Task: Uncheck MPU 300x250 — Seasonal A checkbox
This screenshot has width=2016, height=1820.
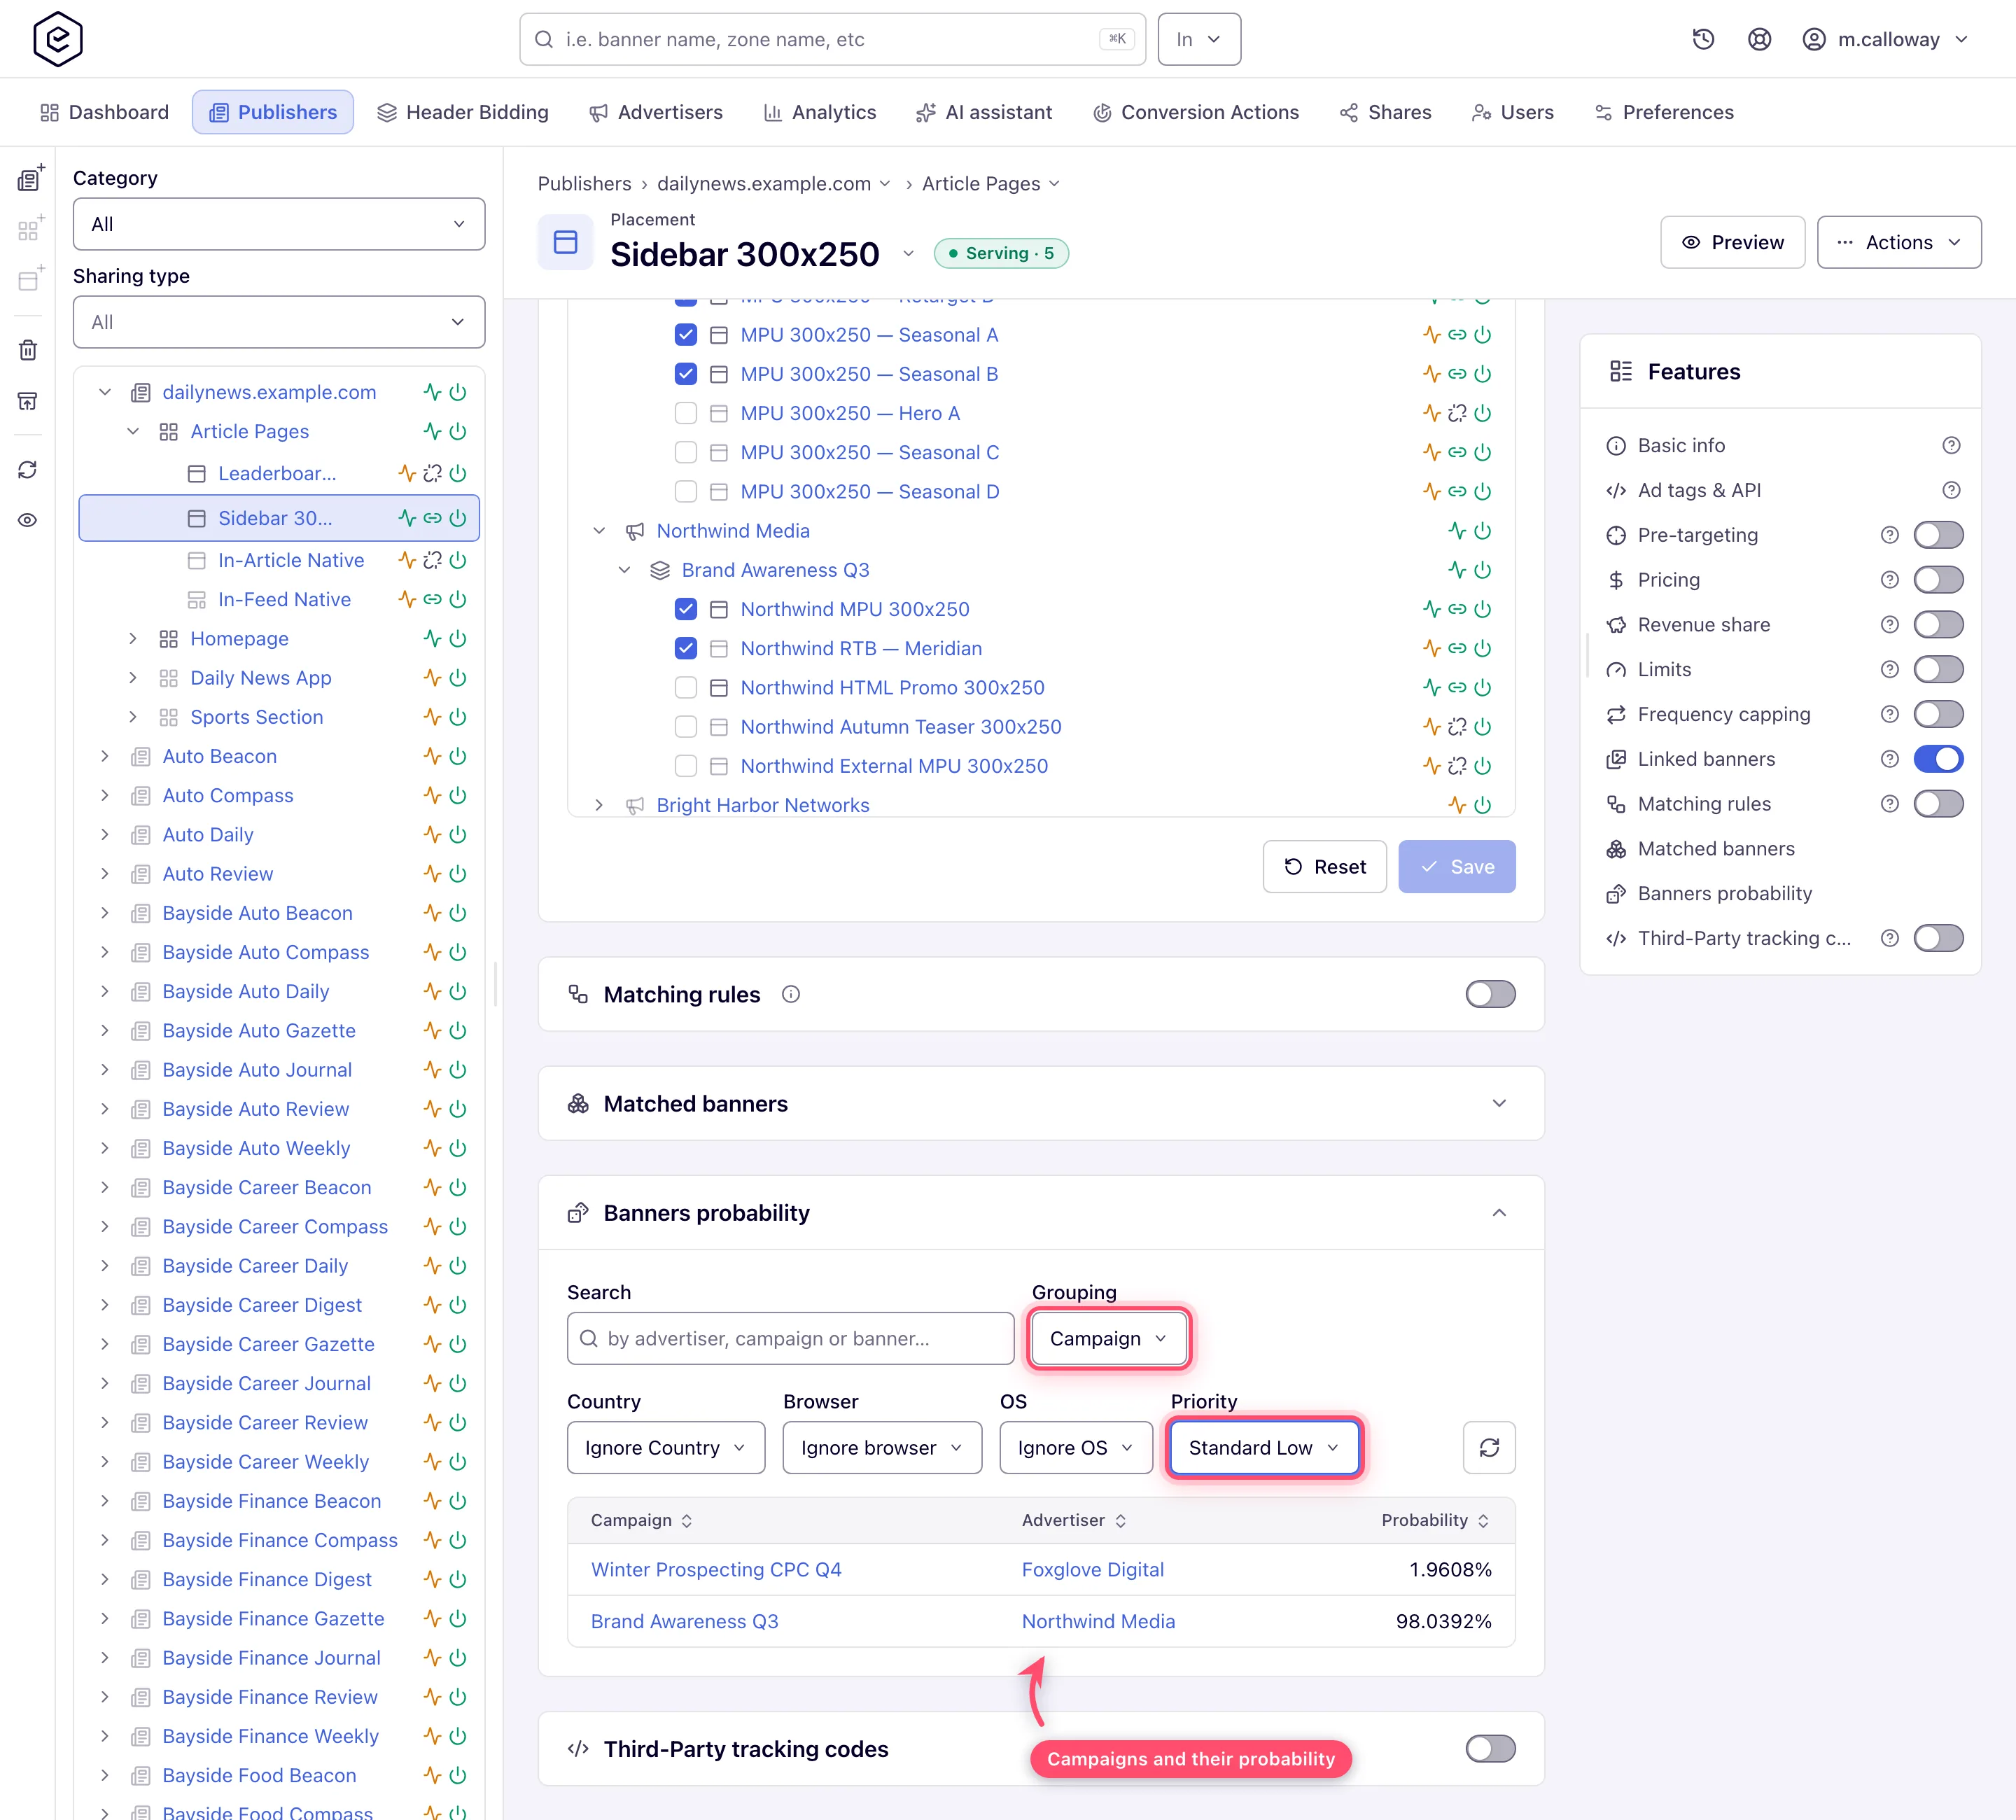Action: [x=686, y=335]
